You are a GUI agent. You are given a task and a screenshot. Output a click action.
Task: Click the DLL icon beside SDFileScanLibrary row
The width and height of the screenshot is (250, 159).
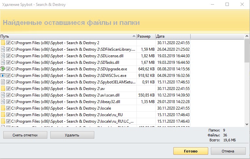[3, 49]
